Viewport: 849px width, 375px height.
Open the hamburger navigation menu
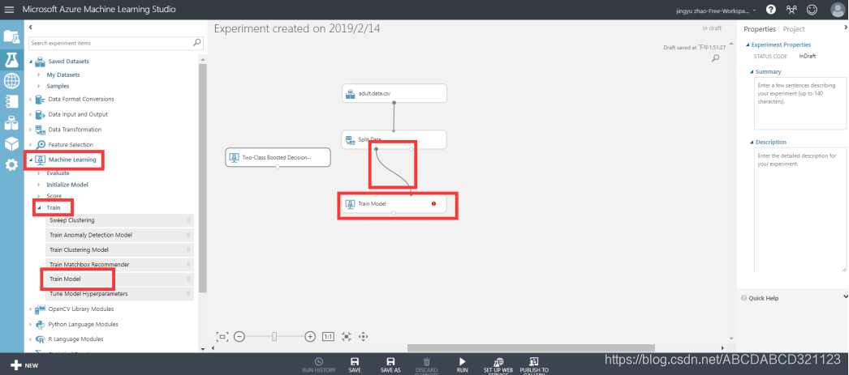tap(9, 10)
